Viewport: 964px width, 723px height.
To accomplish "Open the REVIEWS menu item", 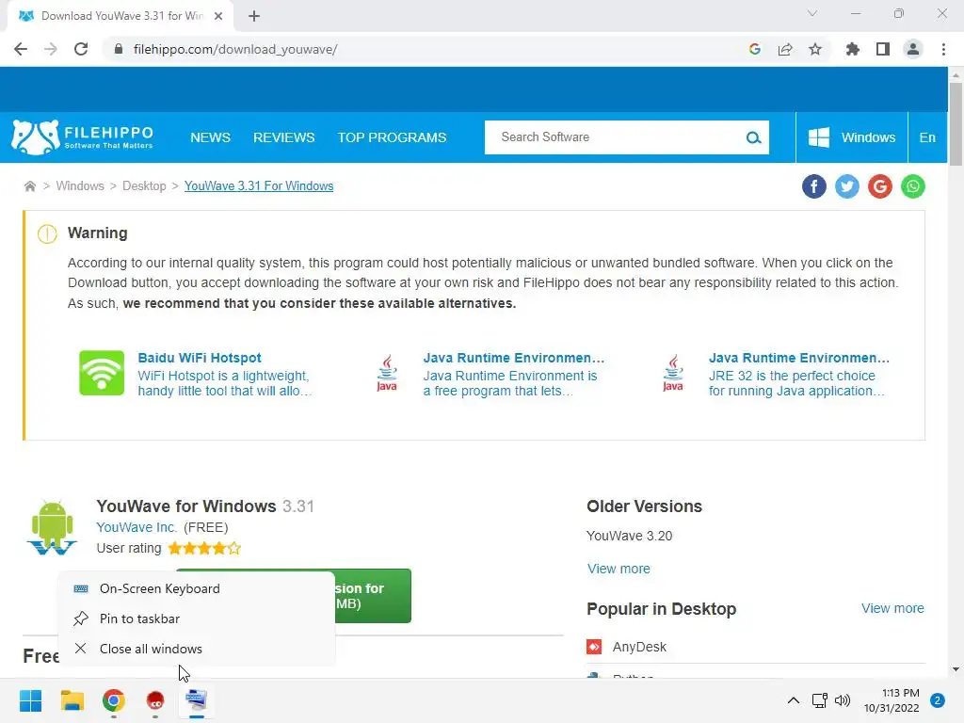I will [x=284, y=137].
